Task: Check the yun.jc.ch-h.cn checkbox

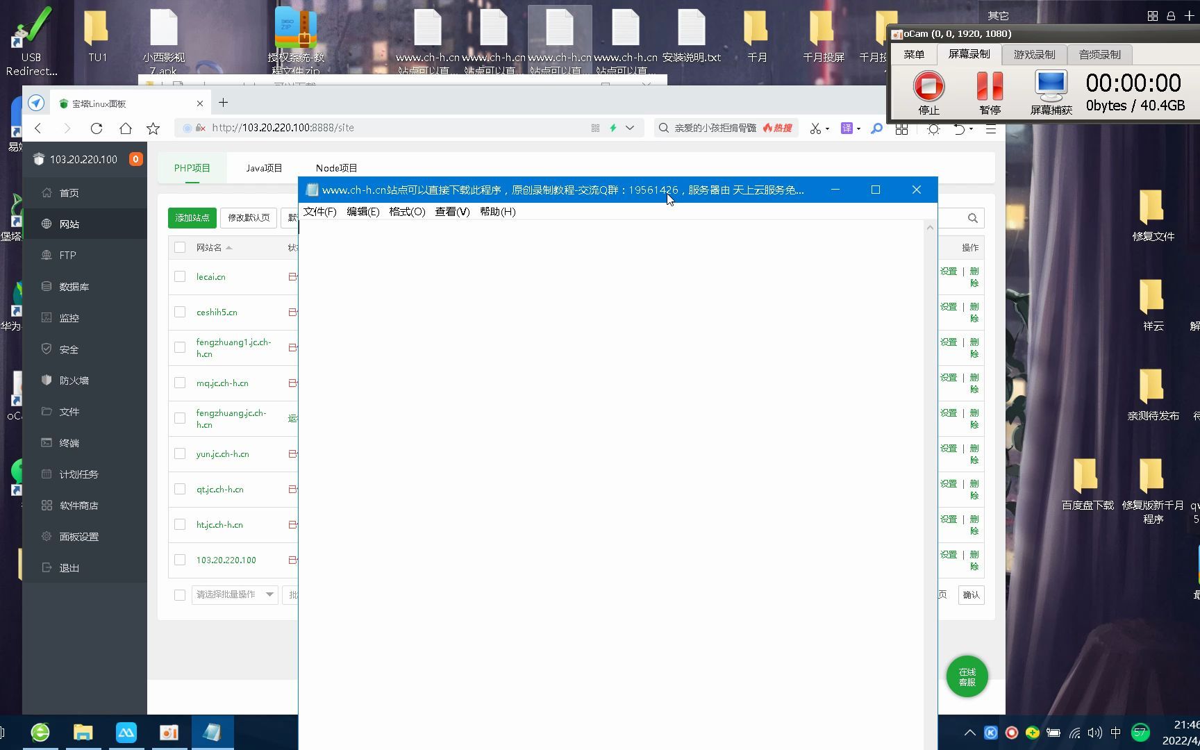Action: pyautogui.click(x=180, y=453)
